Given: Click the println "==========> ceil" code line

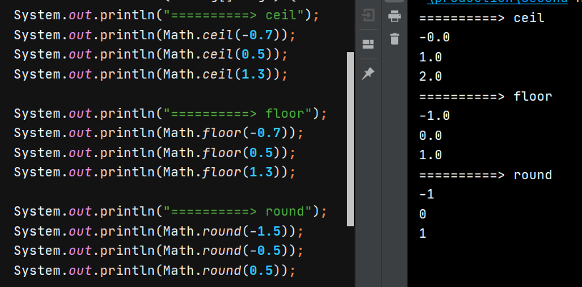Looking at the screenshot, I should coord(167,16).
